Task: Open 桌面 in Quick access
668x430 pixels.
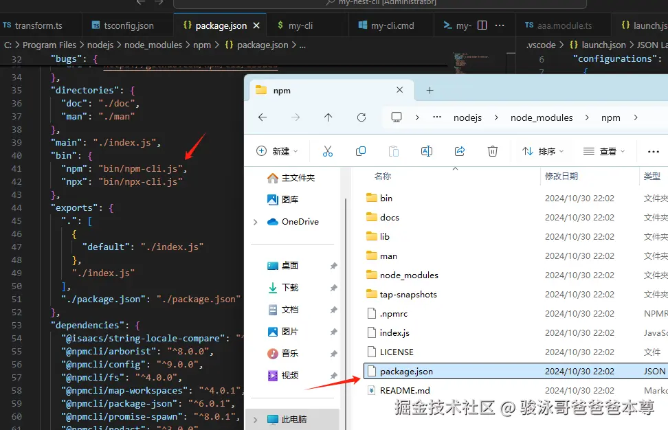Action: (282, 266)
